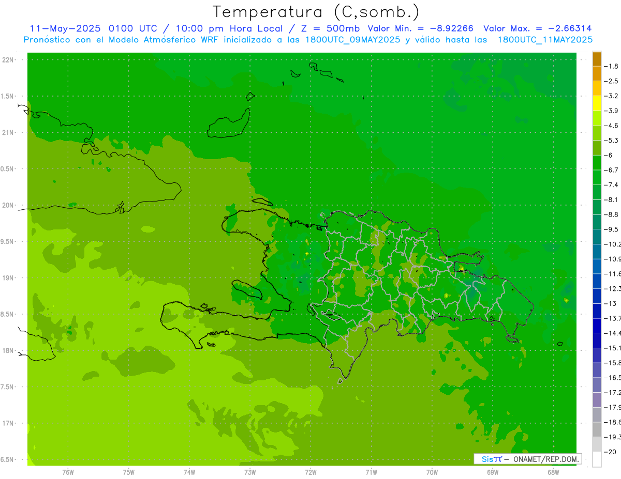Click the 19N latitude axis label
This screenshot has height=479, width=621.
pyautogui.click(x=9, y=278)
